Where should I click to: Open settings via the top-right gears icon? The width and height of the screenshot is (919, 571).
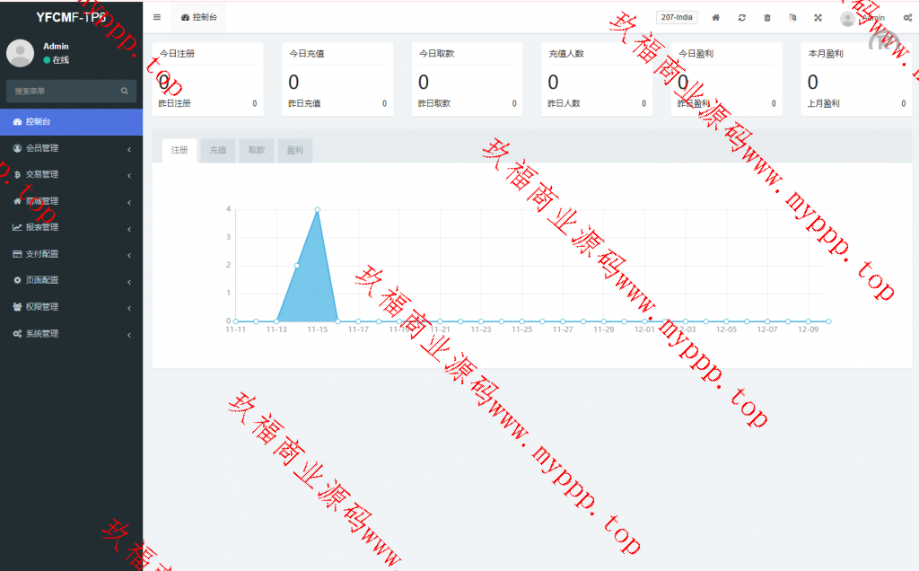coord(907,17)
